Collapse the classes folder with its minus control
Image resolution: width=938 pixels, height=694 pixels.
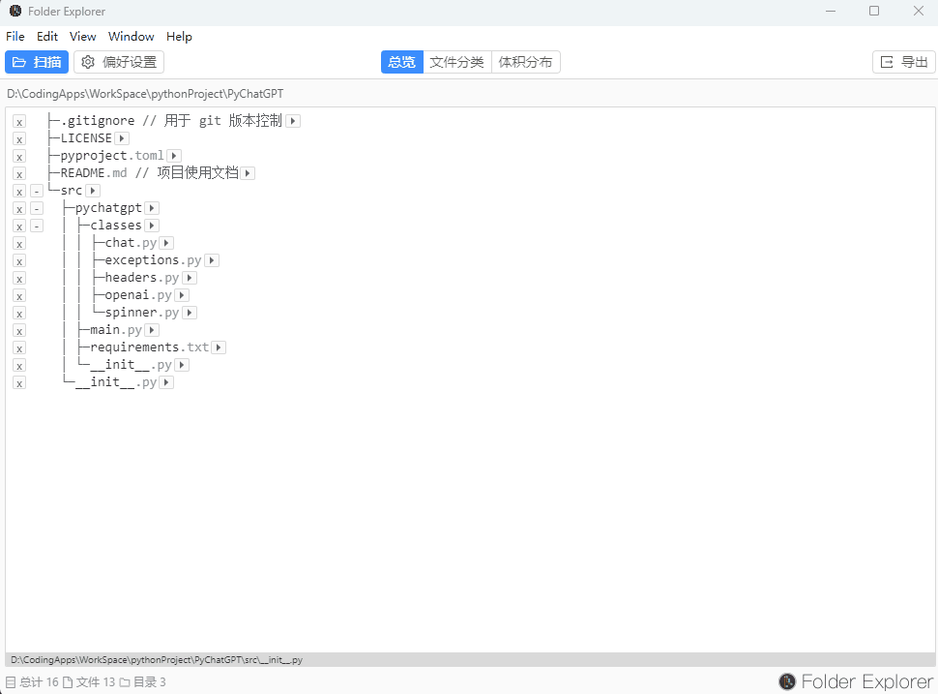point(37,225)
